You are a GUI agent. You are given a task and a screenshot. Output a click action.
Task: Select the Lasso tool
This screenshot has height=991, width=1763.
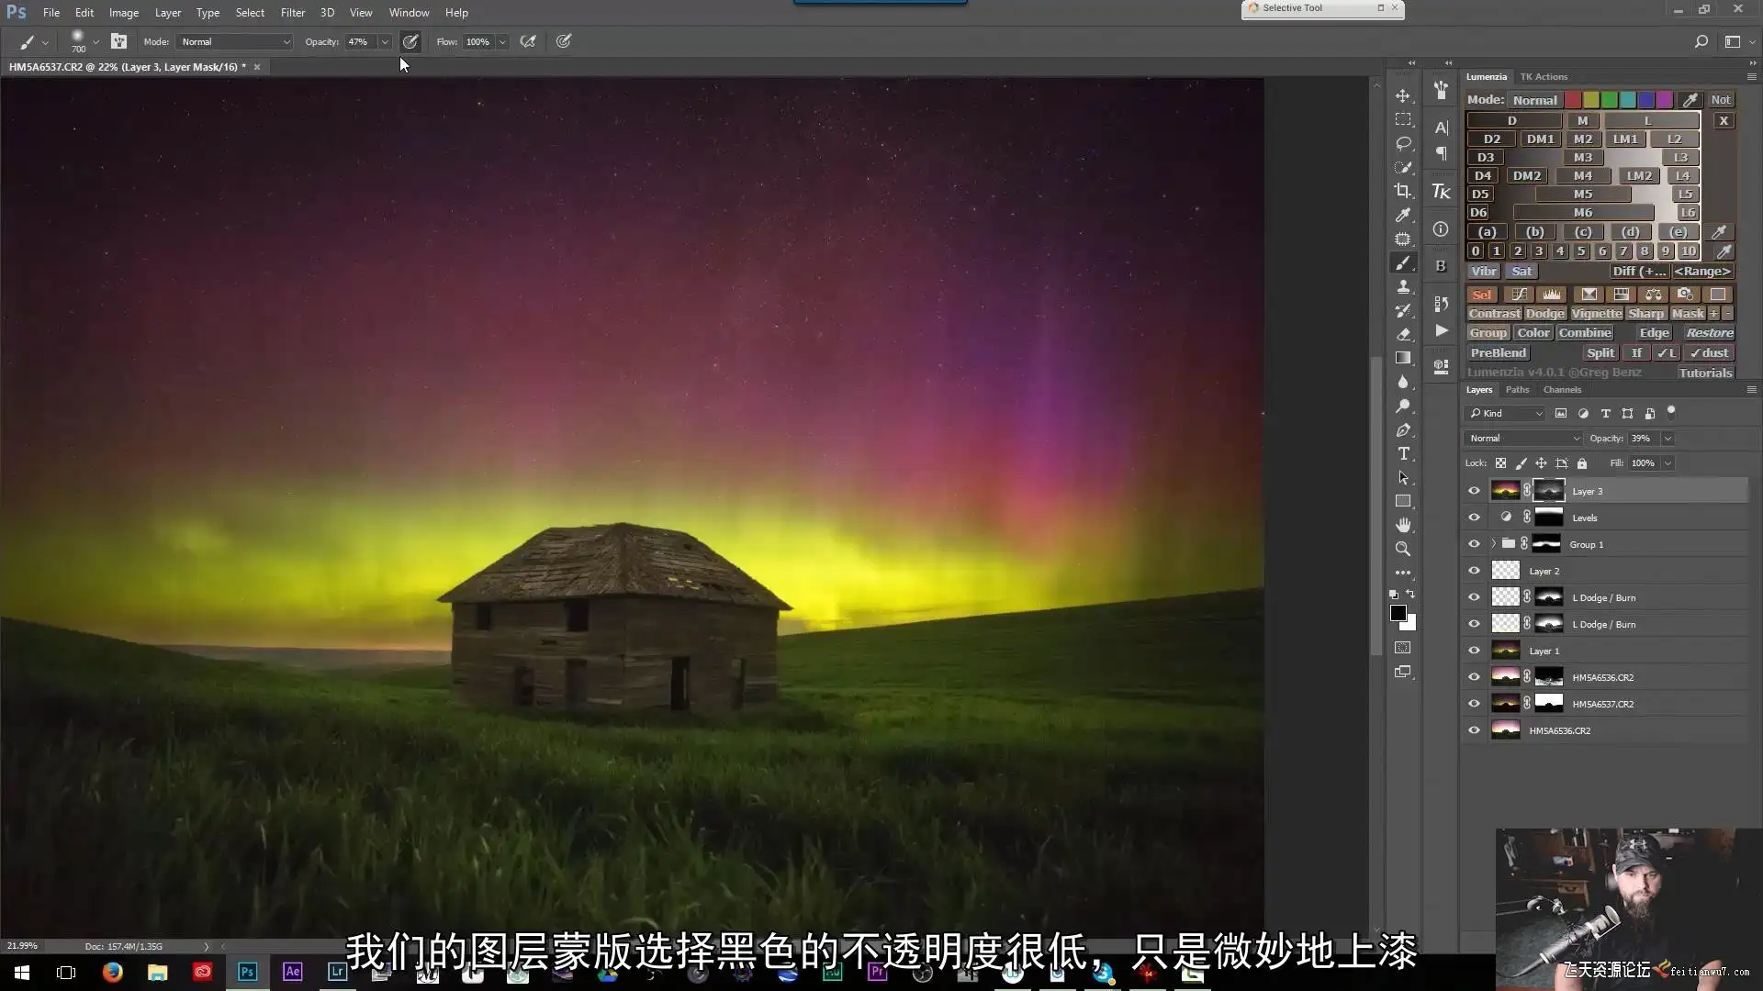point(1403,143)
